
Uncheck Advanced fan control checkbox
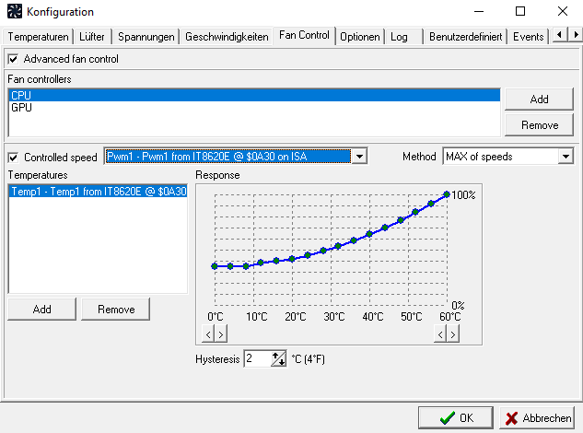[x=13, y=59]
